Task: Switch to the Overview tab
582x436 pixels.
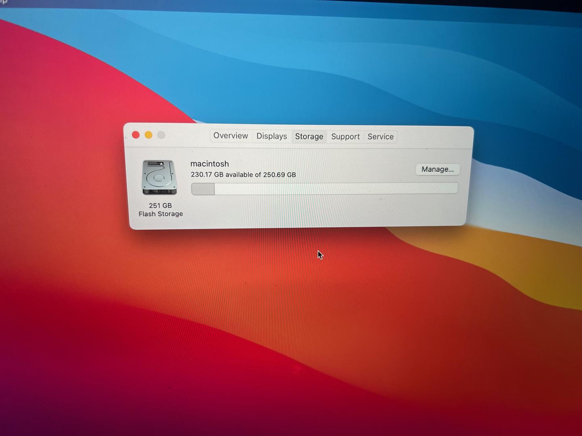Action: [230, 136]
